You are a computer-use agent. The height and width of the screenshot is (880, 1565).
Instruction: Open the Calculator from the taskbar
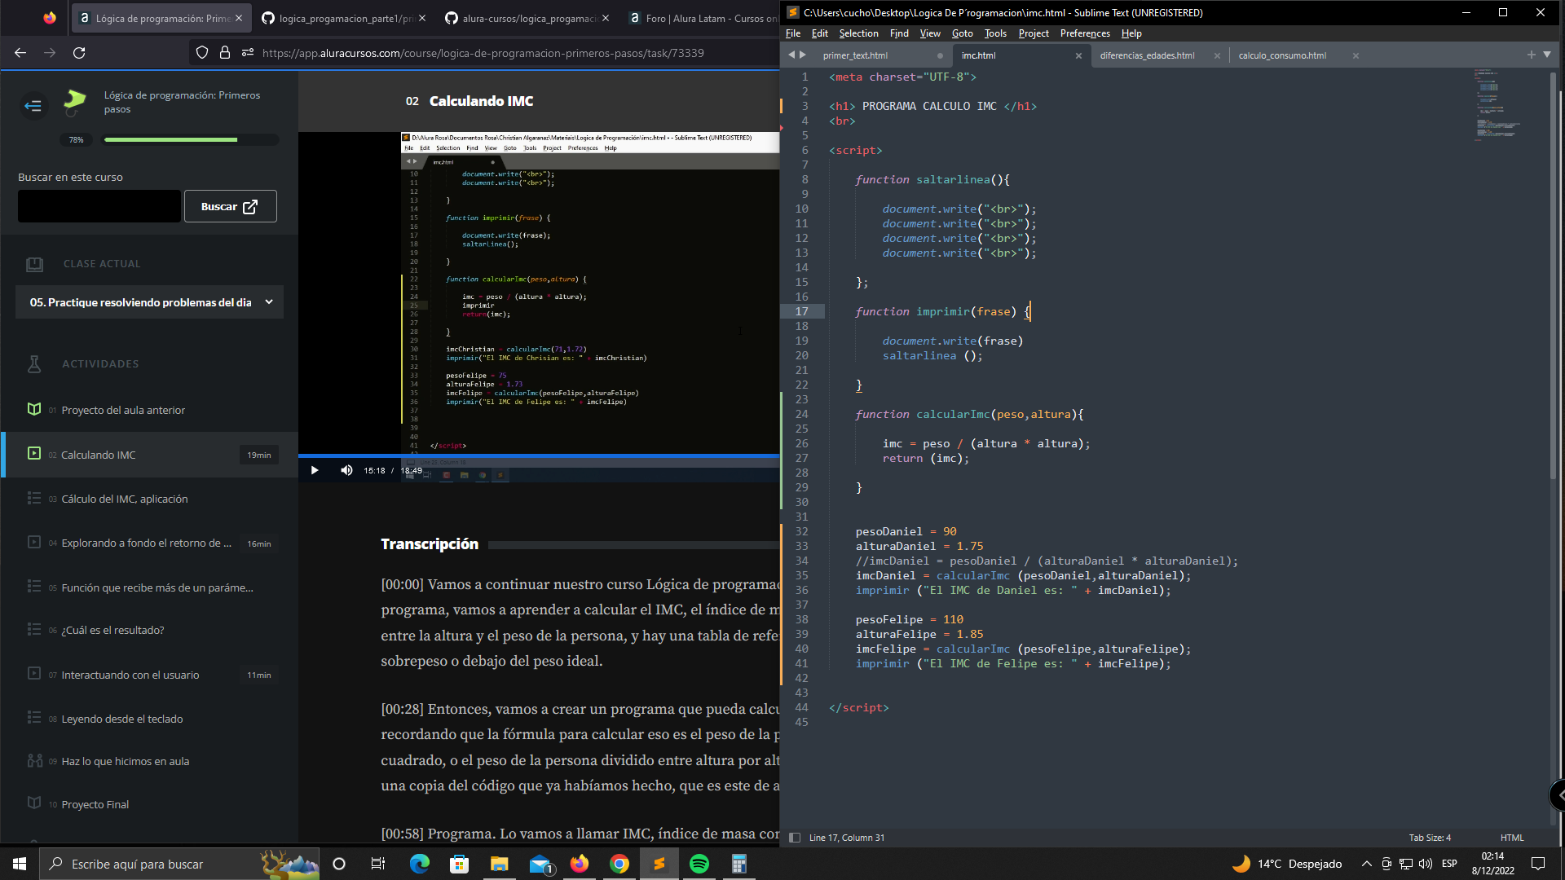738,864
